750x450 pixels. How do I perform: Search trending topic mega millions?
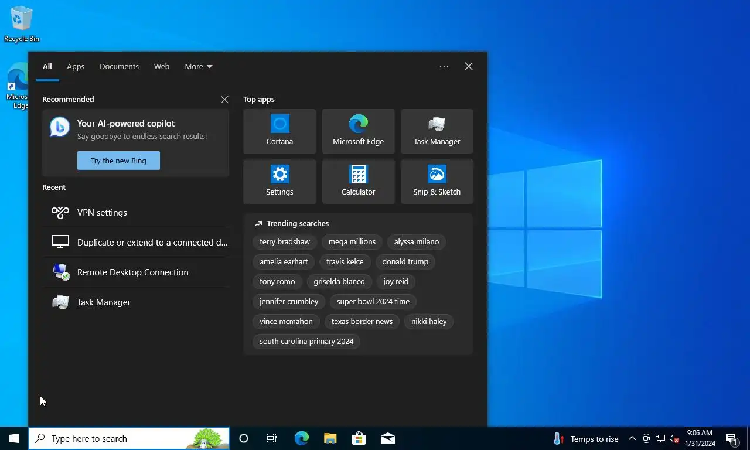click(x=352, y=242)
